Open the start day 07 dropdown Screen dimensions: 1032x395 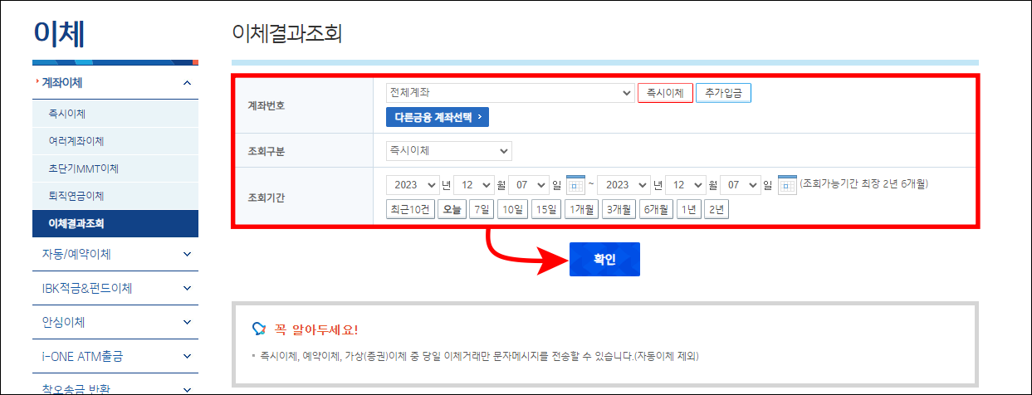pyautogui.click(x=529, y=184)
